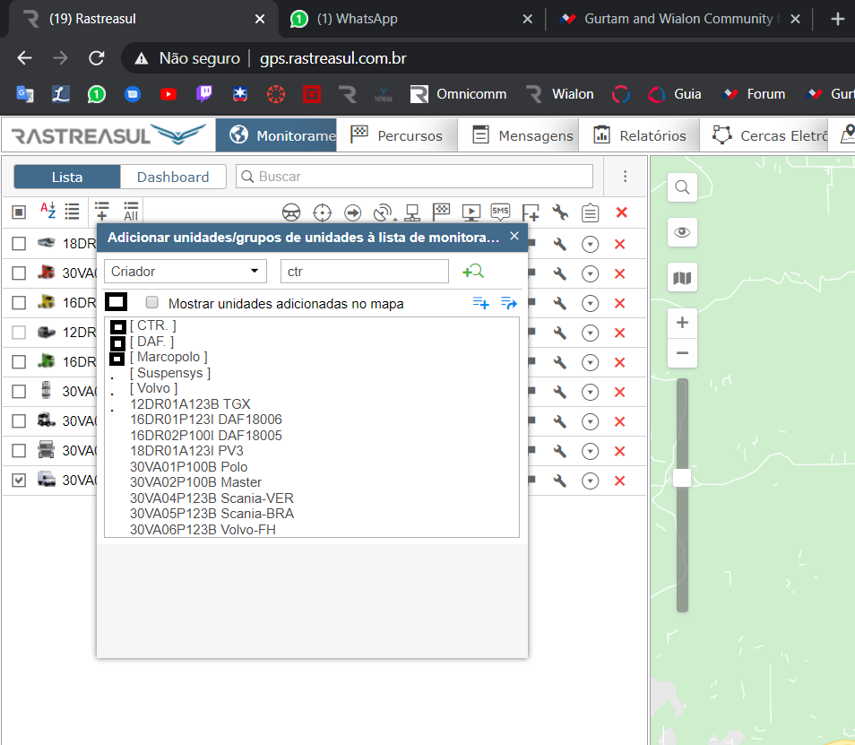Screen dimensions: 855x745
Task: Click the green add-search icon in dialog
Action: point(472,272)
